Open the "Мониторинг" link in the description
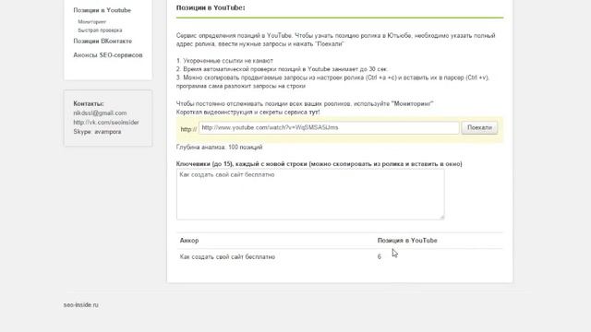Image resolution: width=591 pixels, height=332 pixels. click(x=413, y=103)
